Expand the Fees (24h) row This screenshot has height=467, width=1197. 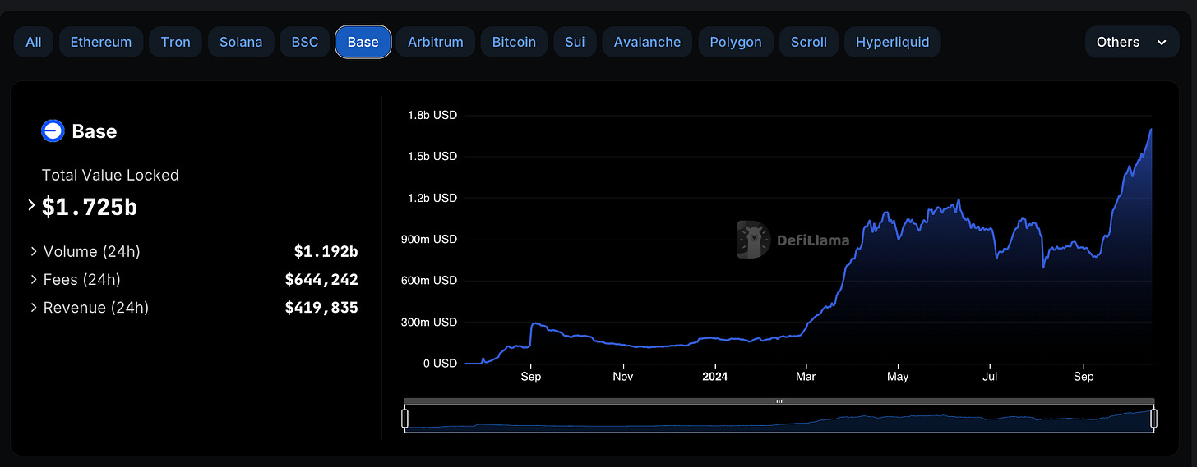click(x=34, y=279)
